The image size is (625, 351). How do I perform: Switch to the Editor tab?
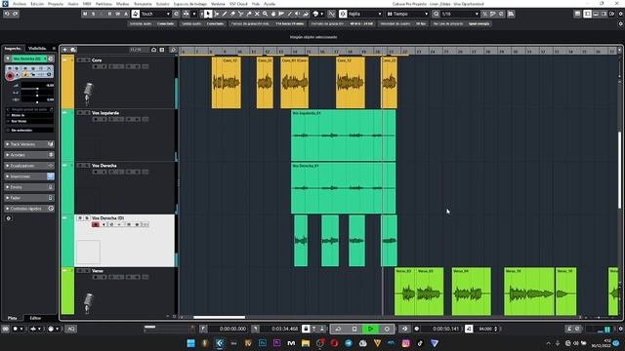[x=35, y=318]
